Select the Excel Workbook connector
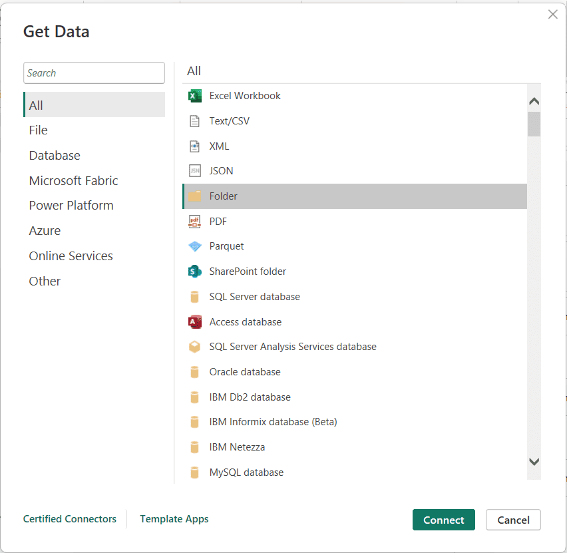The width and height of the screenshot is (567, 553). (x=245, y=95)
